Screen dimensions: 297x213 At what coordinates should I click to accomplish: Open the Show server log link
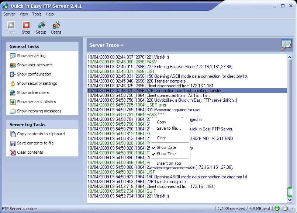click(x=31, y=56)
